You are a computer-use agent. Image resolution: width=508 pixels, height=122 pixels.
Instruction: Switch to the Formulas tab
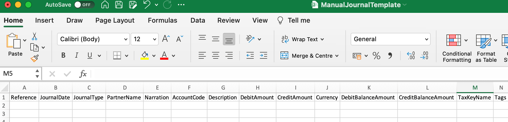tap(162, 20)
